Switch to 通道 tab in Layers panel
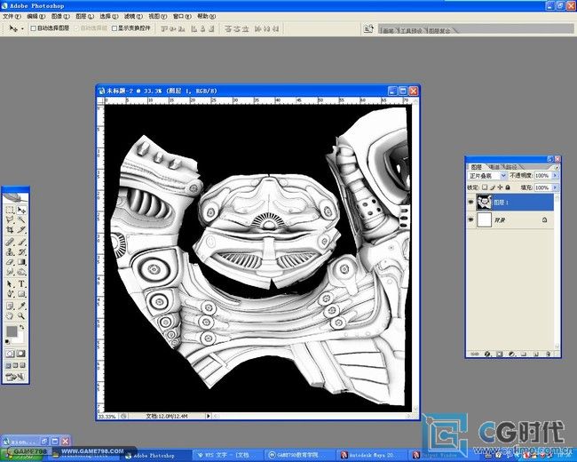Image resolution: width=577 pixels, height=462 pixels. 495,167
